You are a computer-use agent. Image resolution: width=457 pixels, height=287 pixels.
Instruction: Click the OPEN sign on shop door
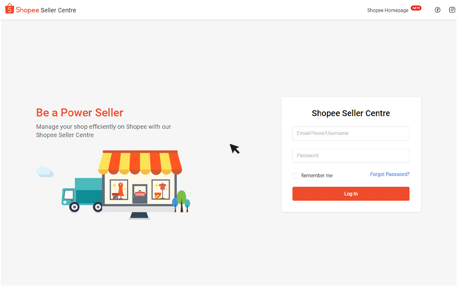click(140, 194)
